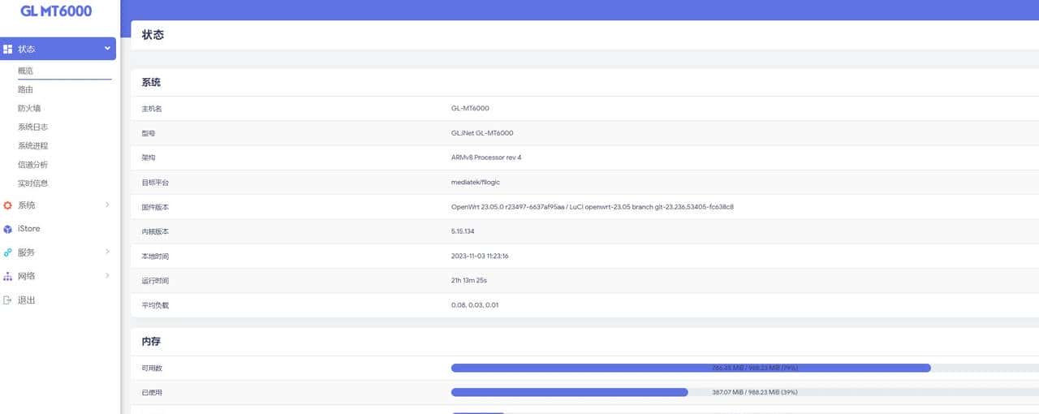This screenshot has width=1039, height=414.
Task: Click the services link icon
Action: 8,252
